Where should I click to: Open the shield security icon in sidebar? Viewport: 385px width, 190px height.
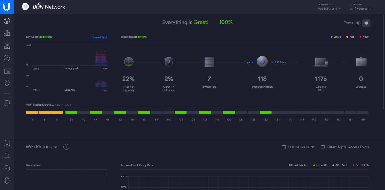[x=7, y=103]
